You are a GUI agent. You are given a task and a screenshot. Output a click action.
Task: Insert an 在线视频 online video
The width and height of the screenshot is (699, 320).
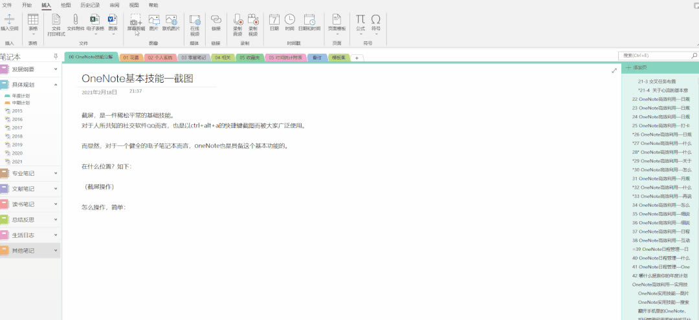click(195, 19)
